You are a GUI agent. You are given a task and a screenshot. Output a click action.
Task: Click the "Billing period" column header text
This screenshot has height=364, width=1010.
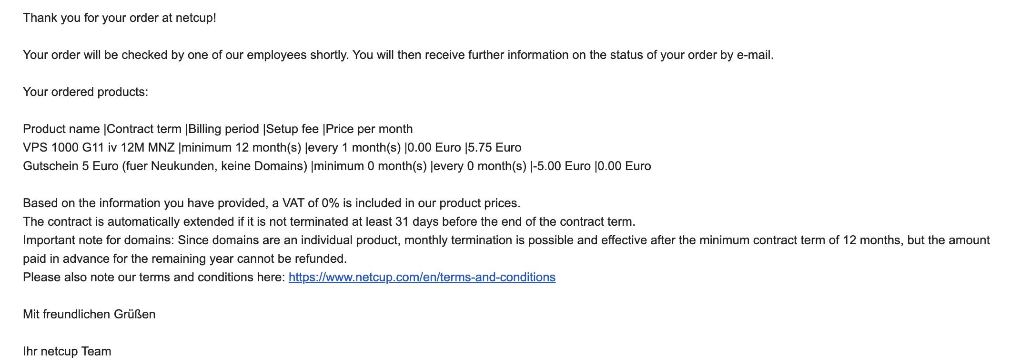coord(224,129)
